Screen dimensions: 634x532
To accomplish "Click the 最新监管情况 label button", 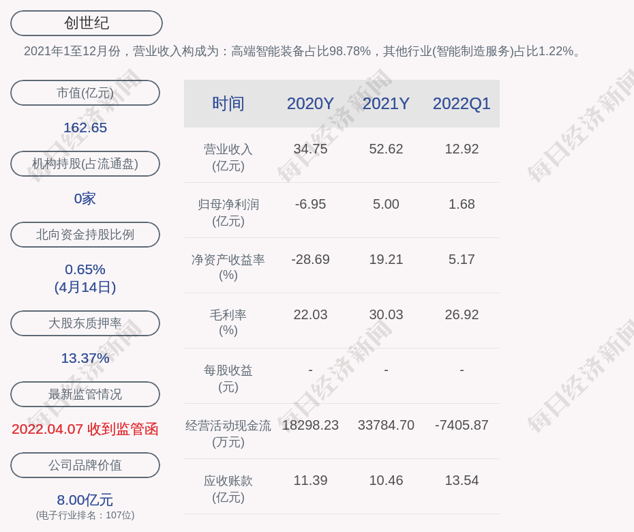I will tap(85, 394).
